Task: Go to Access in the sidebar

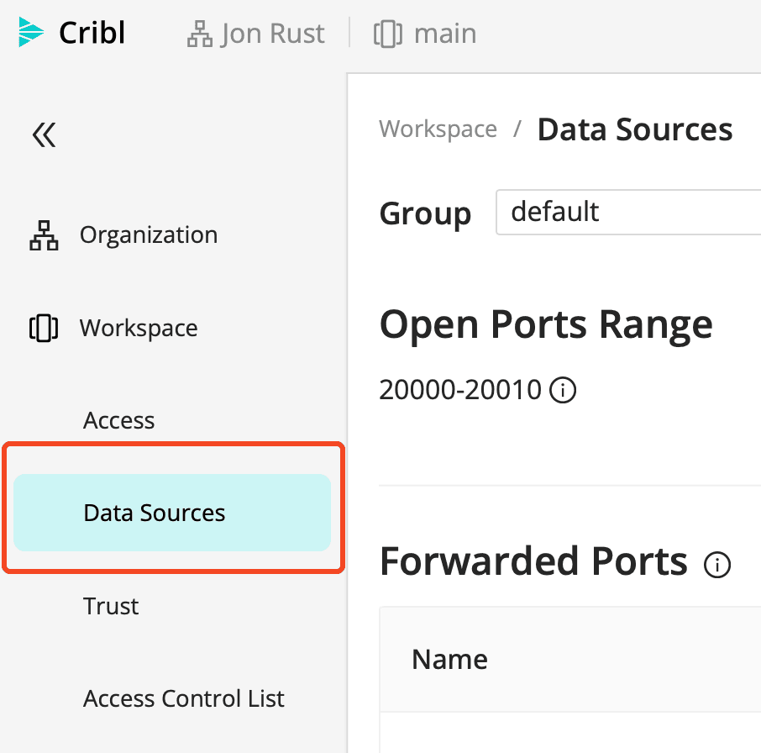Action: pyautogui.click(x=119, y=420)
